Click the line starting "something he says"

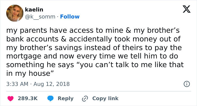[x=95, y=65]
